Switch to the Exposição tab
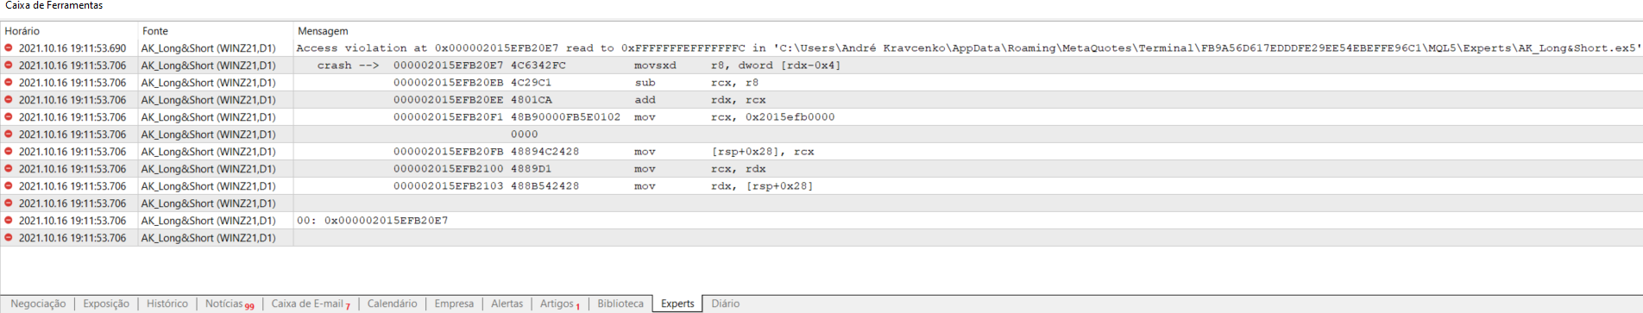Viewport: 1643px width, 313px height. (x=106, y=304)
